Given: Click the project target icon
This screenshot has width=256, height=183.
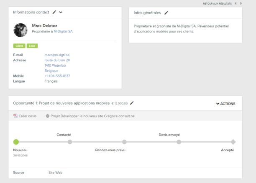Looking at the screenshot, I should (x=48, y=116).
